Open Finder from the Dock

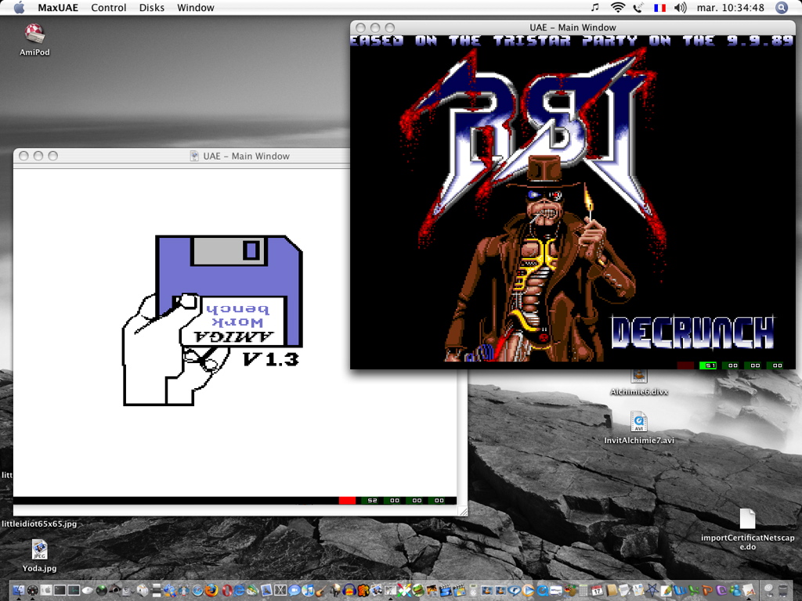click(x=19, y=590)
